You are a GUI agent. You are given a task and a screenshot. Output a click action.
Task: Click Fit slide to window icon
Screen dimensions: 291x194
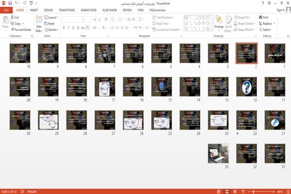tap(288, 192)
